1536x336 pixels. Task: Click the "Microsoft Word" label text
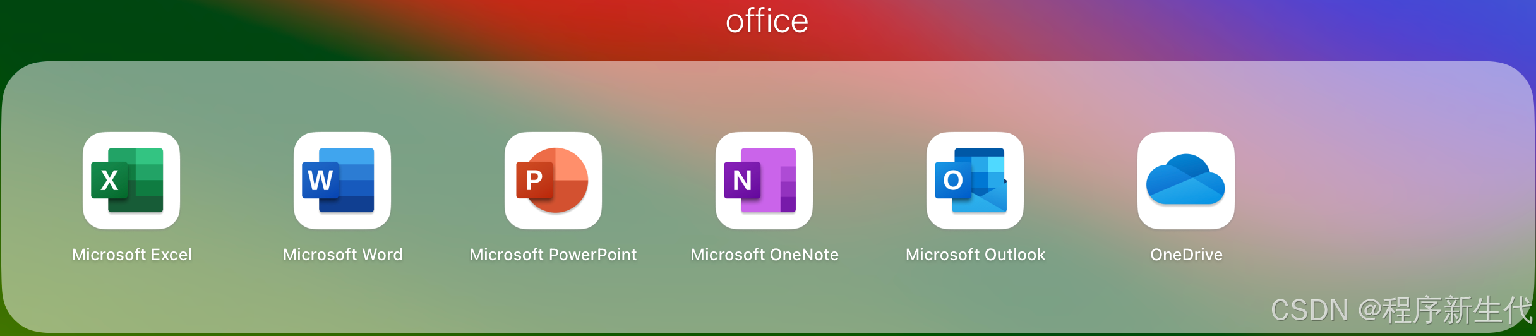click(x=343, y=255)
